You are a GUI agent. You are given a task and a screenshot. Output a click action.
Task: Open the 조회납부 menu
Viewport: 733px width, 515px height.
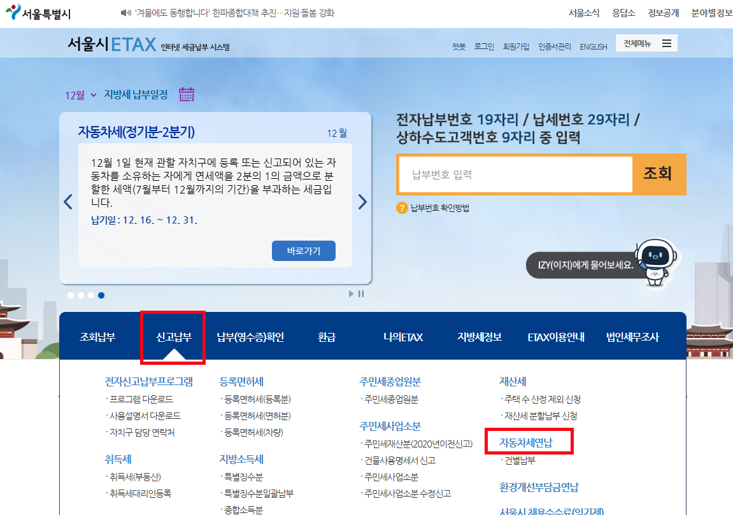point(97,338)
